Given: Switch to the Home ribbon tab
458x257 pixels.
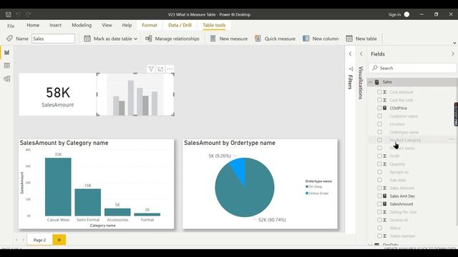Looking at the screenshot, I should (x=33, y=25).
